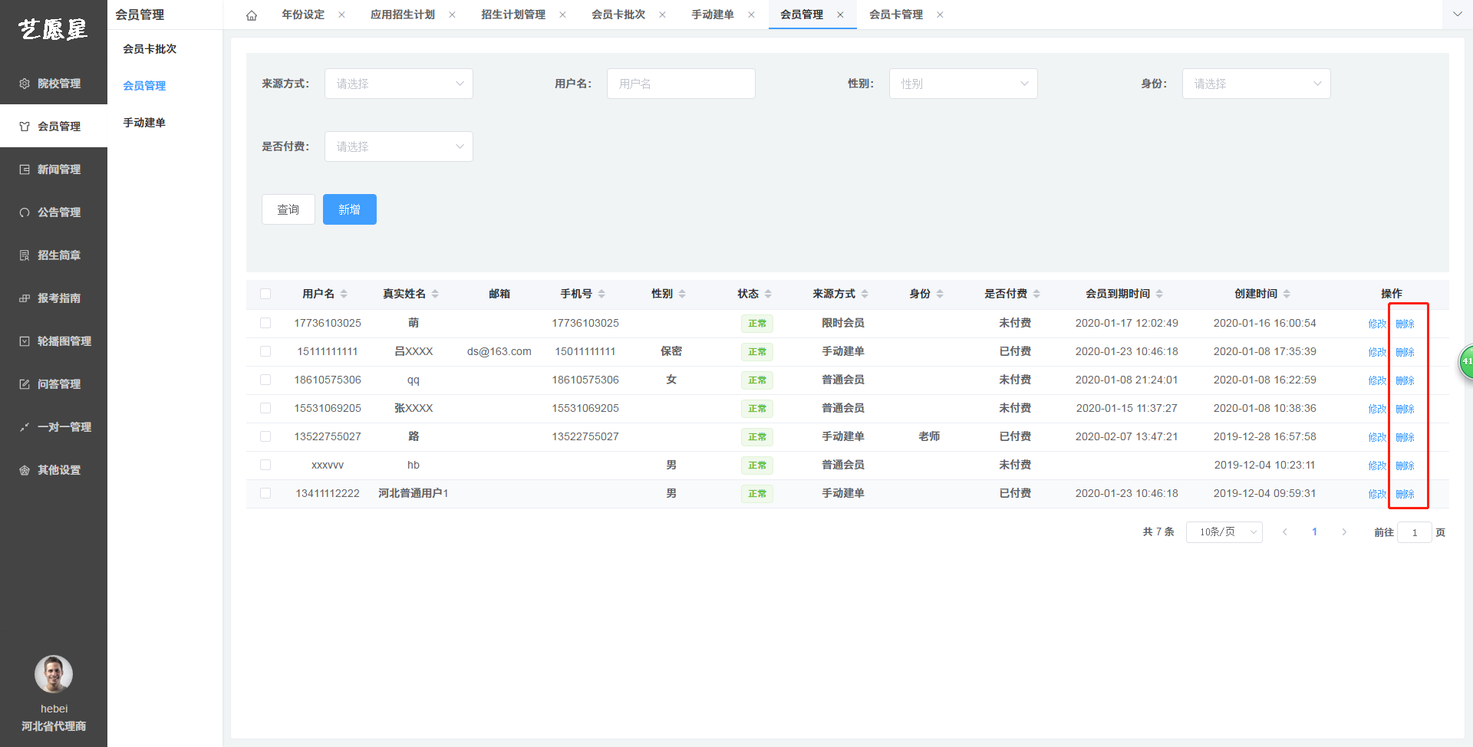Sort by 会员到期时间 column arrows
Viewport: 1473px width, 747px height.
(x=1159, y=294)
